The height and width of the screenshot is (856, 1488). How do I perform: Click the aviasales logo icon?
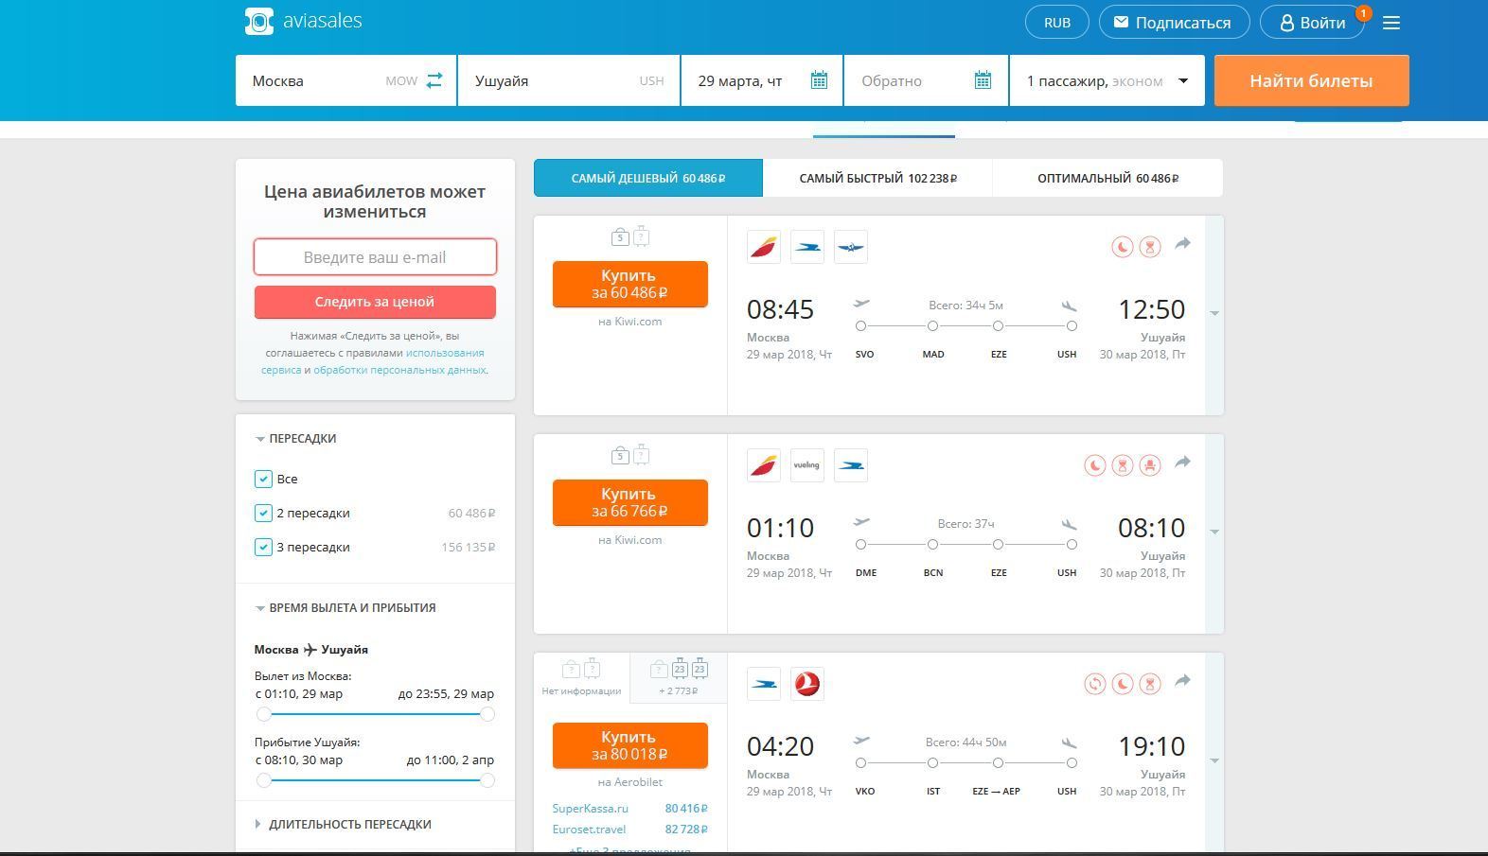tap(258, 21)
